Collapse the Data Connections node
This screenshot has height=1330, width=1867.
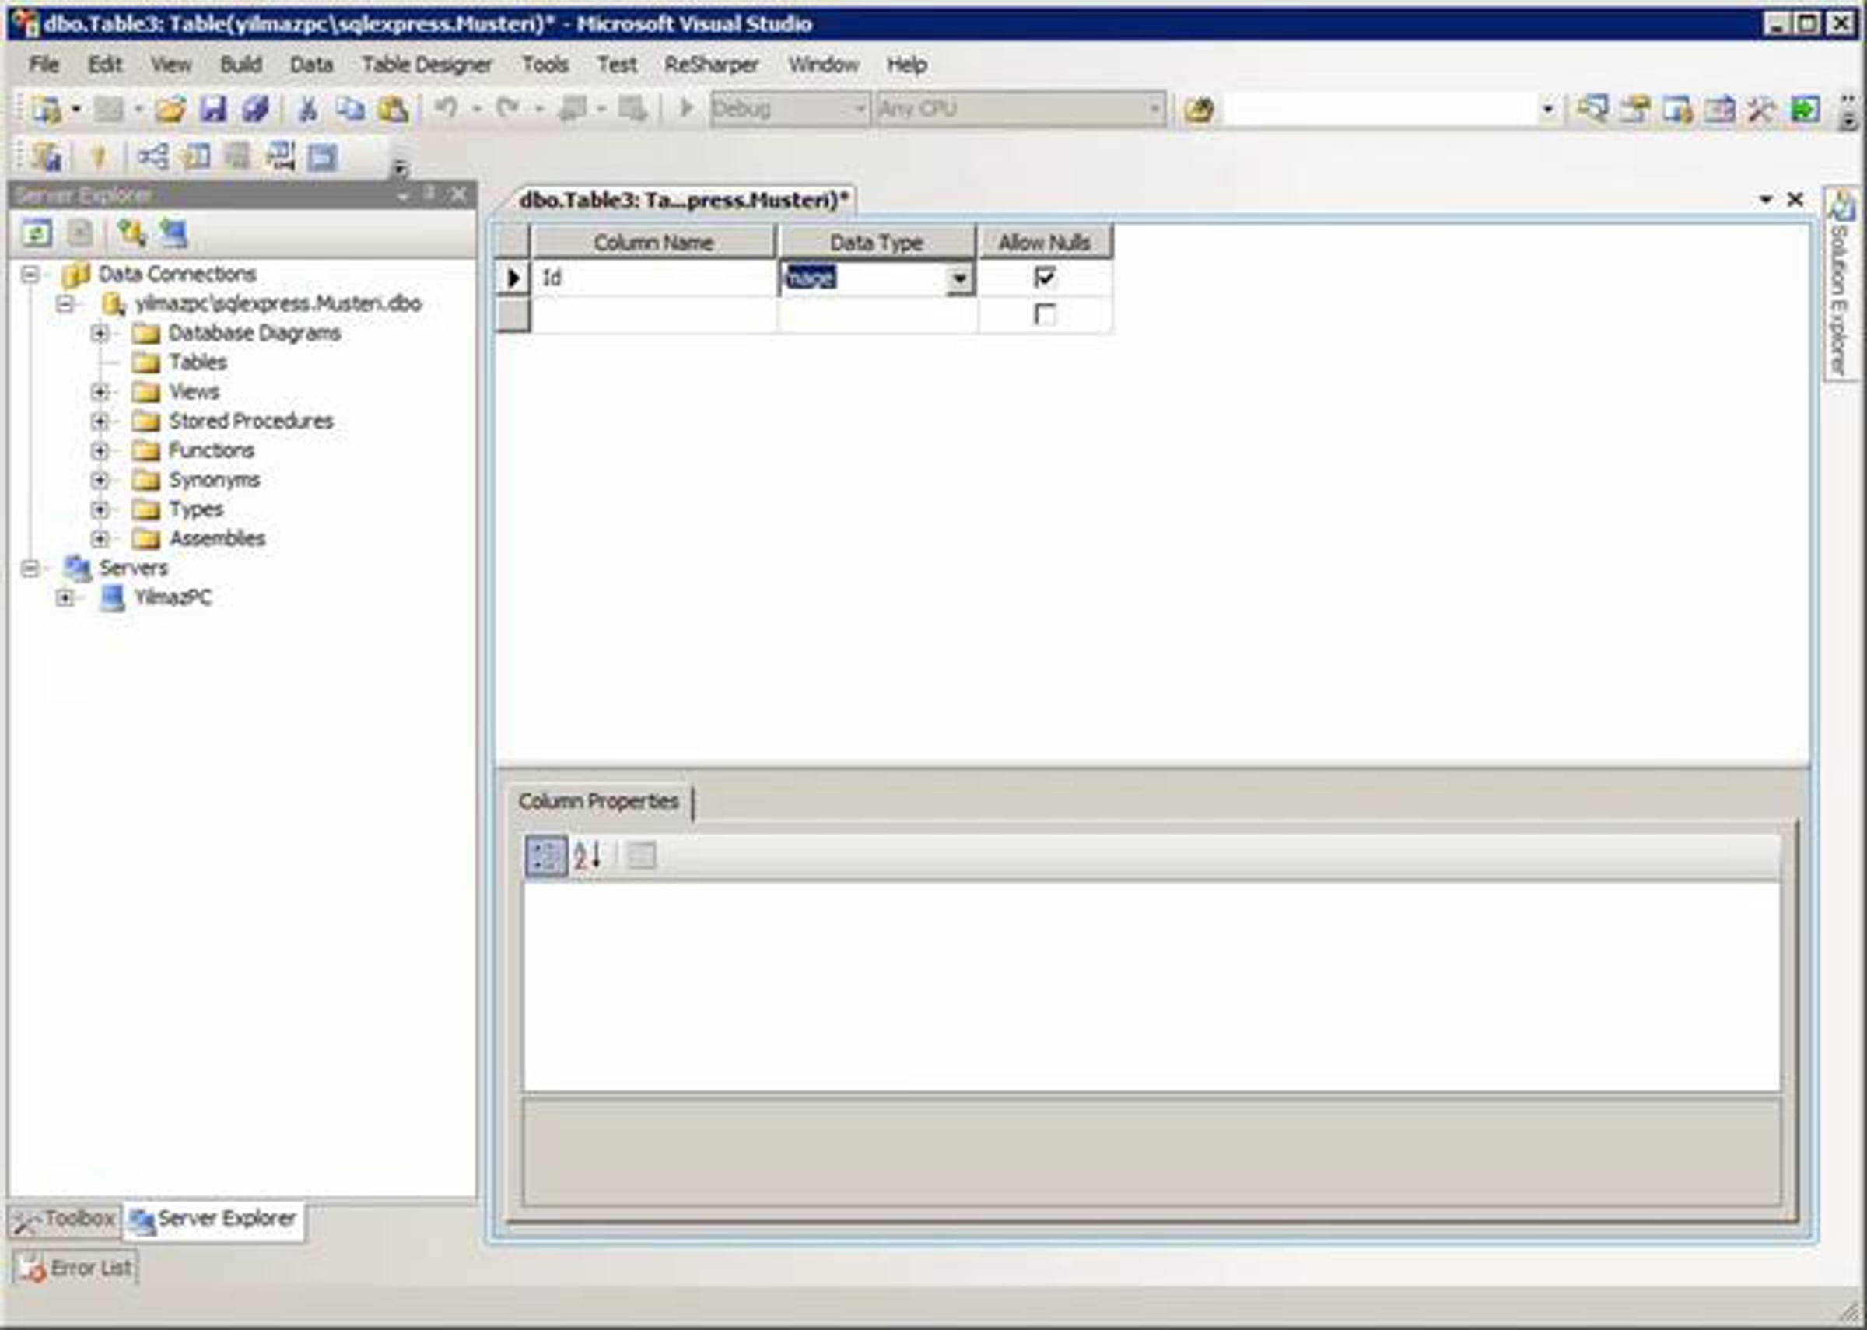(x=31, y=274)
